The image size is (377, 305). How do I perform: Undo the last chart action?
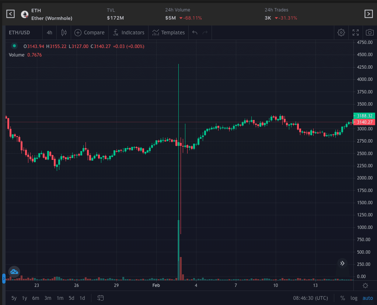point(195,32)
